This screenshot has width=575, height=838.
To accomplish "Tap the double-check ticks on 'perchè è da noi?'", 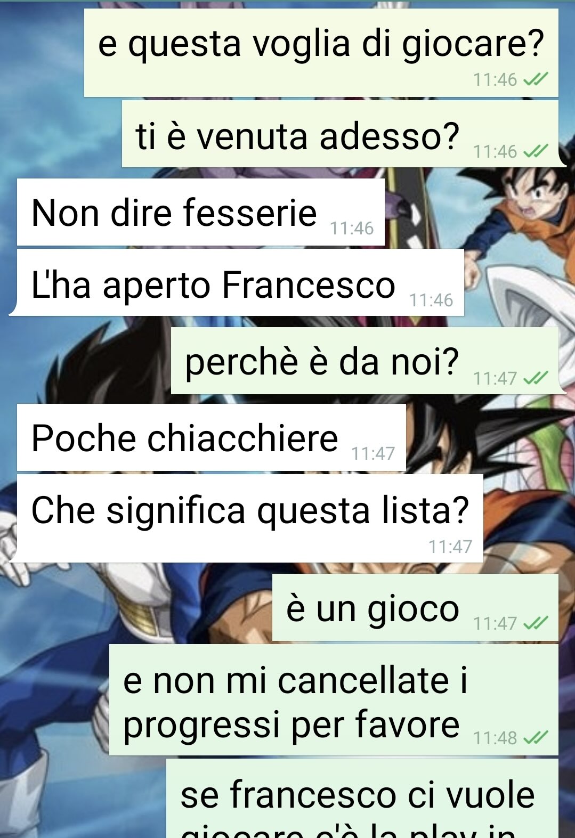I will [x=536, y=378].
